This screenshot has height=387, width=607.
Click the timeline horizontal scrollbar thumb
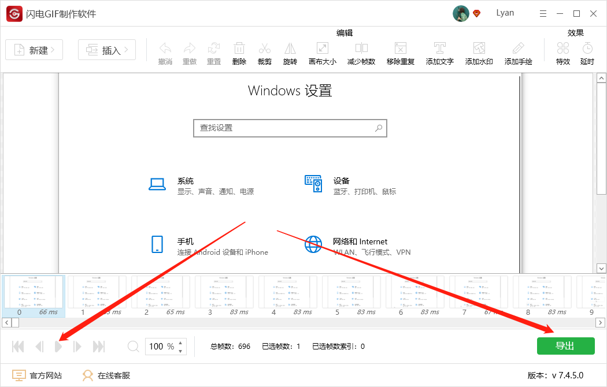tap(15, 322)
